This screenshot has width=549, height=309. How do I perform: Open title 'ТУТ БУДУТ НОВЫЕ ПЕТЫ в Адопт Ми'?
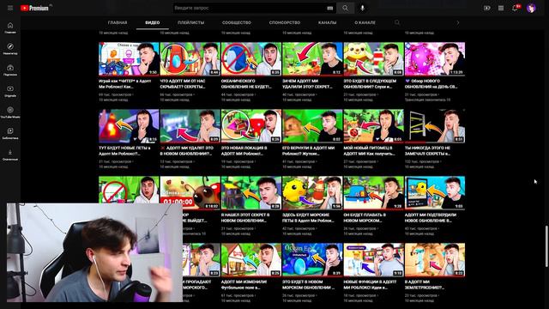125,151
